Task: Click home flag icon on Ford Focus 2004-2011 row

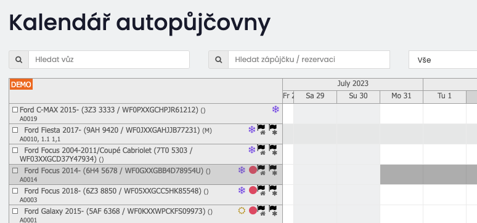Action: click(262, 150)
